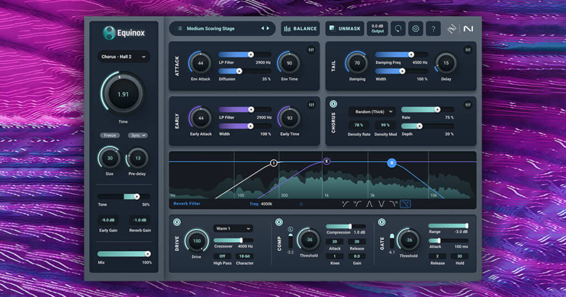Click Gate Hold value field

[x=459, y=256]
